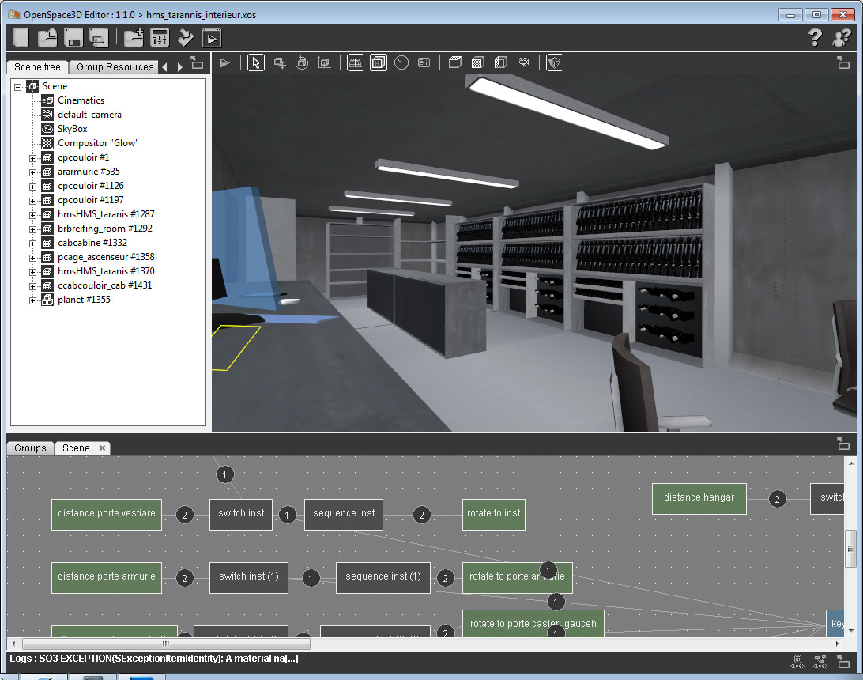Expand the planet #1355 tree node
The width and height of the screenshot is (863, 680).
tap(33, 300)
